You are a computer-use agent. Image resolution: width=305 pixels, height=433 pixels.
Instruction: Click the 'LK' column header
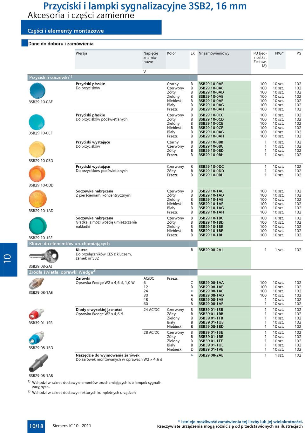193,53
